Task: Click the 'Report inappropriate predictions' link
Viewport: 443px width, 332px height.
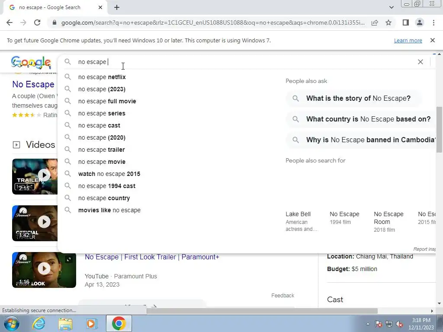Action: click(424, 249)
